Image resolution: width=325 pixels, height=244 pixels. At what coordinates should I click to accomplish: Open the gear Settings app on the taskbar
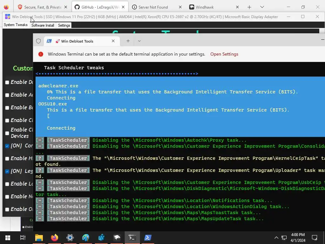coord(70,238)
